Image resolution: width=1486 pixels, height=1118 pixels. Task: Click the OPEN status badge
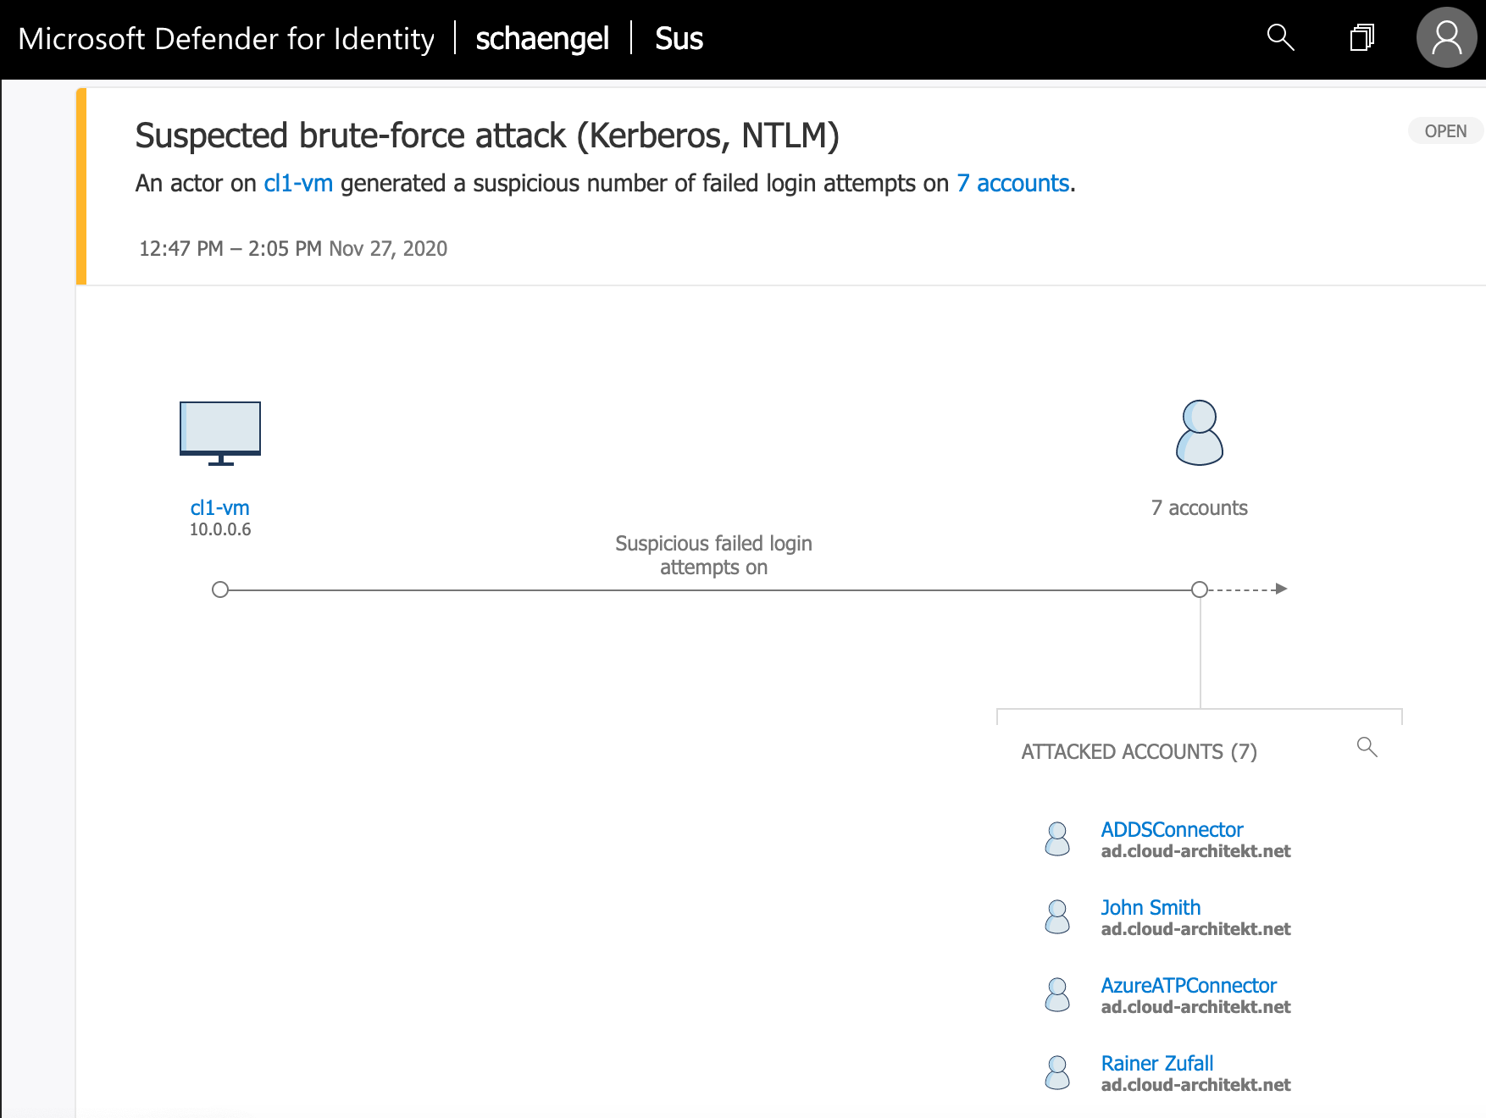(x=1445, y=130)
